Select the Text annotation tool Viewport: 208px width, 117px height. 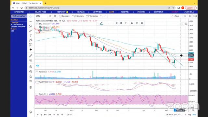tap(31, 35)
